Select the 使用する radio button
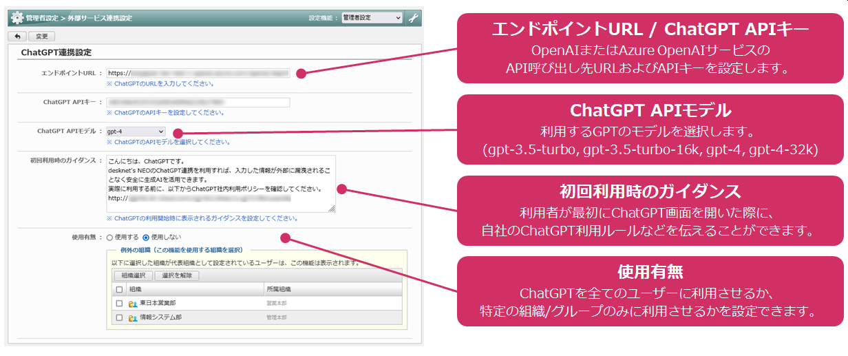 pos(109,238)
